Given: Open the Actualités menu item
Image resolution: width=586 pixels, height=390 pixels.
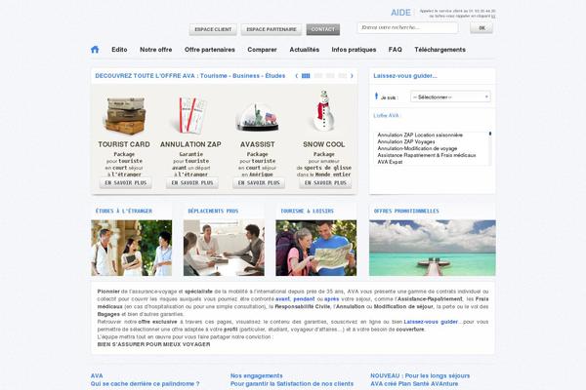Looking at the screenshot, I should coord(304,50).
